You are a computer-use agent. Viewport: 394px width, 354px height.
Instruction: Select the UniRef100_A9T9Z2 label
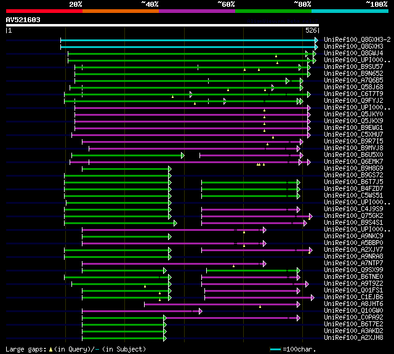[x=353, y=284]
